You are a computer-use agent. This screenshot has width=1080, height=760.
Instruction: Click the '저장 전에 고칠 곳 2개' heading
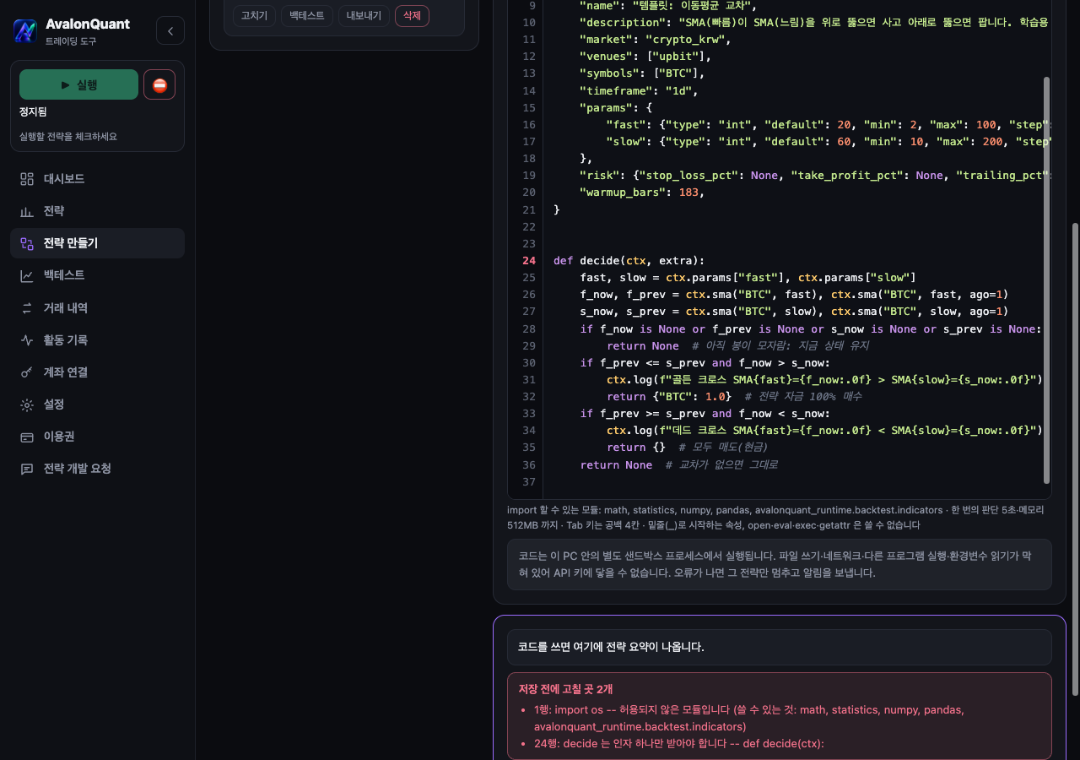click(x=565, y=689)
